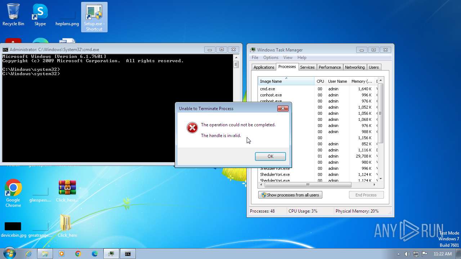Switch to the Services tab
The image size is (461, 259).
tap(307, 67)
